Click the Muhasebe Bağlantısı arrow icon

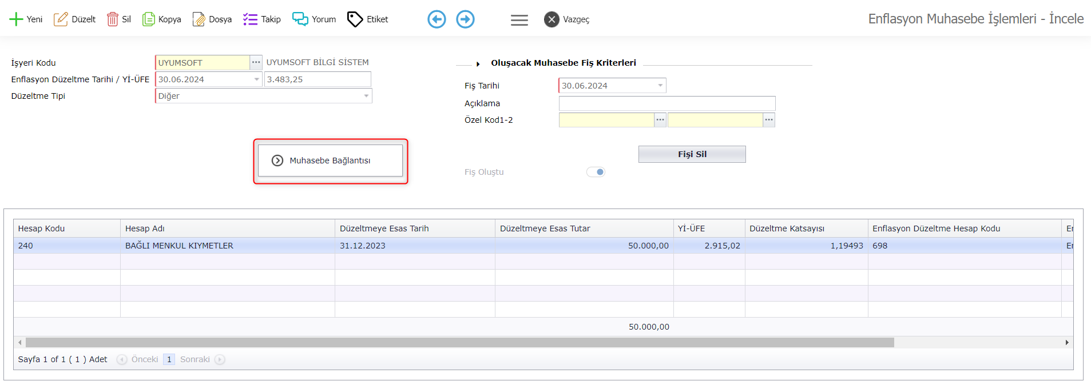pos(277,161)
